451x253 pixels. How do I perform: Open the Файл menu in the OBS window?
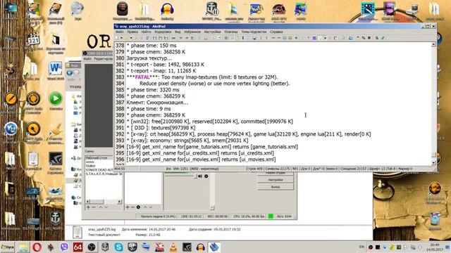[87, 59]
